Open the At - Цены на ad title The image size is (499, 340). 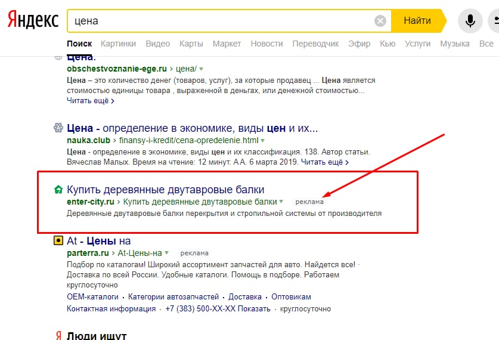pos(98,241)
